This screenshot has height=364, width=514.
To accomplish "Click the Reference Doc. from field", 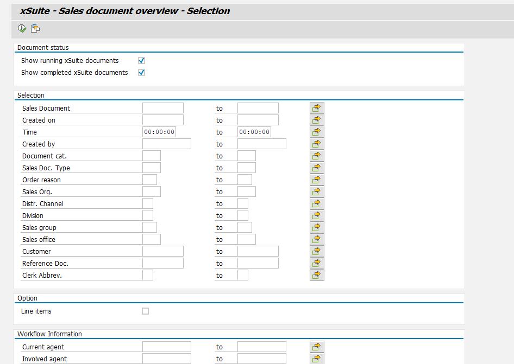I will pyautogui.click(x=162, y=263).
